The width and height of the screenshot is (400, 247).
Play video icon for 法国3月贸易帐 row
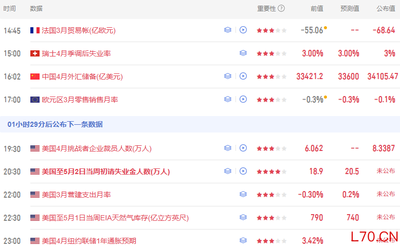point(243,30)
